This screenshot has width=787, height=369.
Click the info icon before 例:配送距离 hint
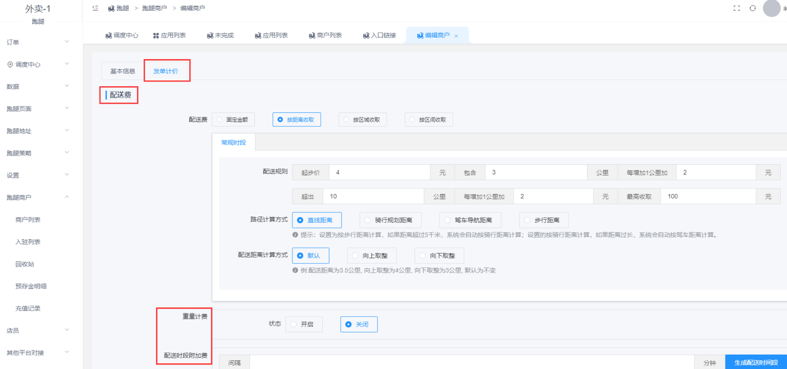pyautogui.click(x=295, y=270)
